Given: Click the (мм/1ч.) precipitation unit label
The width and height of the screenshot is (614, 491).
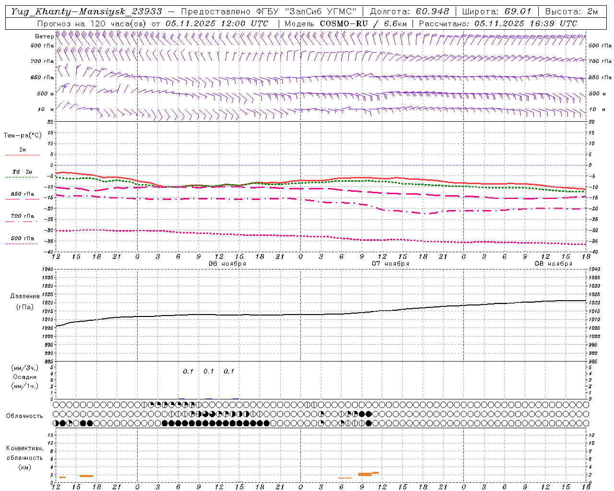Looking at the screenshot, I should (25, 386).
